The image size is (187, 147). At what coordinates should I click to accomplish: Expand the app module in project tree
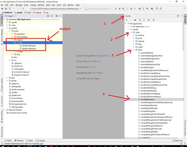7,78
